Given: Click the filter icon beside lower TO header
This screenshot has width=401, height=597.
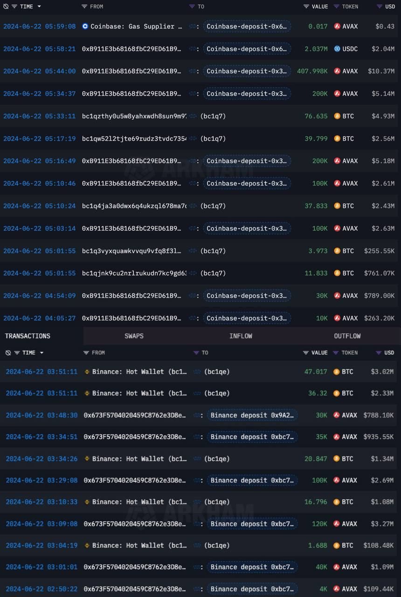Looking at the screenshot, I should click(196, 353).
